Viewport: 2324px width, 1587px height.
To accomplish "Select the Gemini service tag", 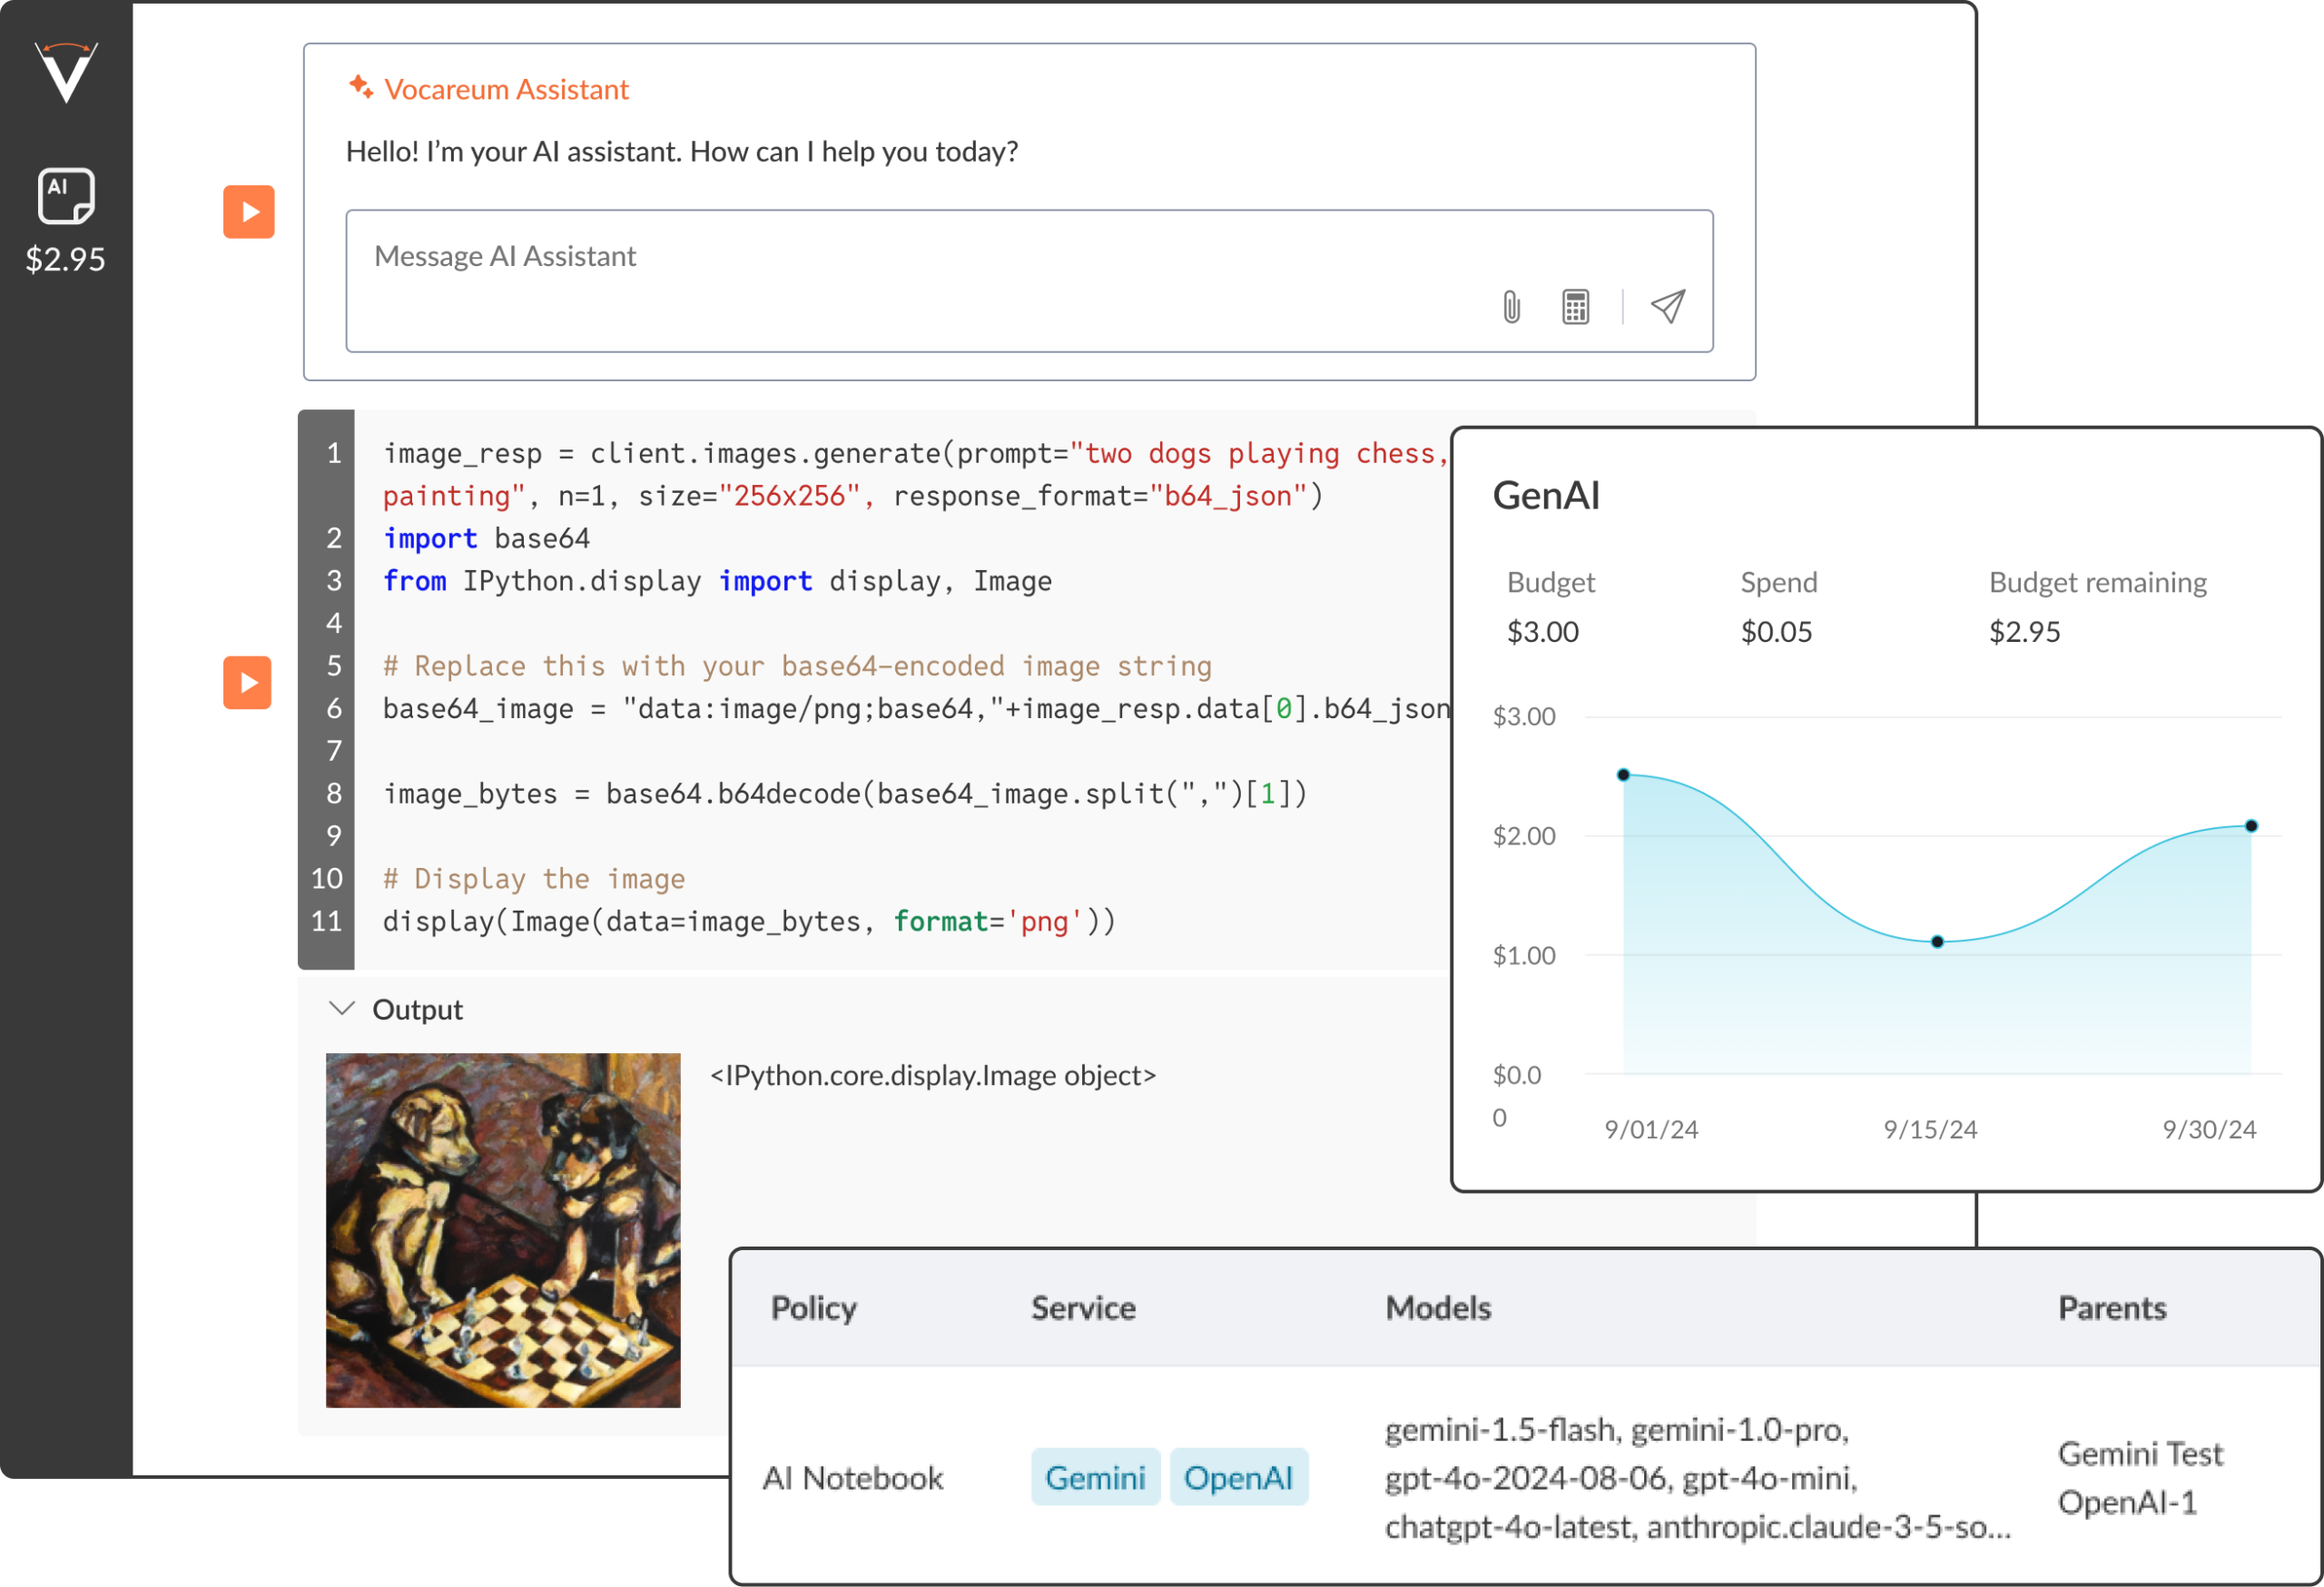I will point(1095,1477).
